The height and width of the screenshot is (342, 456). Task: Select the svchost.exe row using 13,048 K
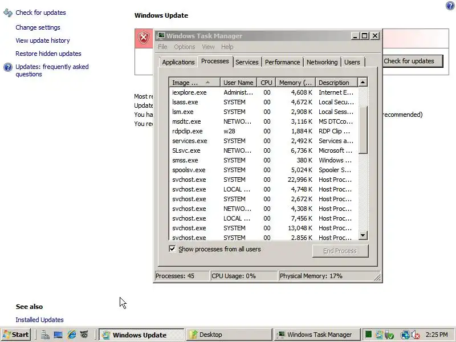pyautogui.click(x=263, y=228)
